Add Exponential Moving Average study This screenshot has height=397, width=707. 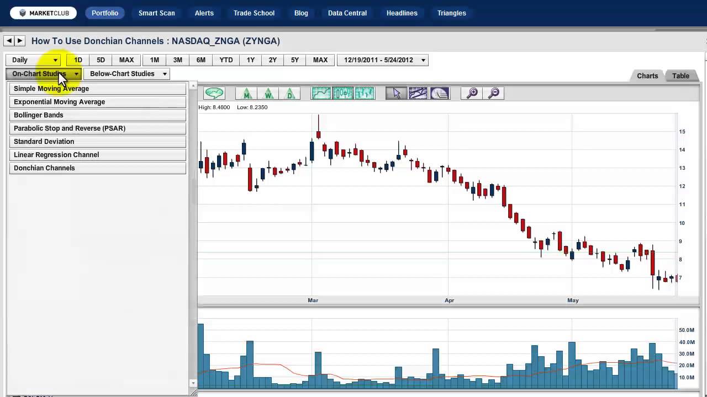98,101
